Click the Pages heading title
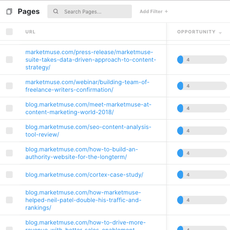This screenshot has height=230, width=230. click(x=29, y=11)
